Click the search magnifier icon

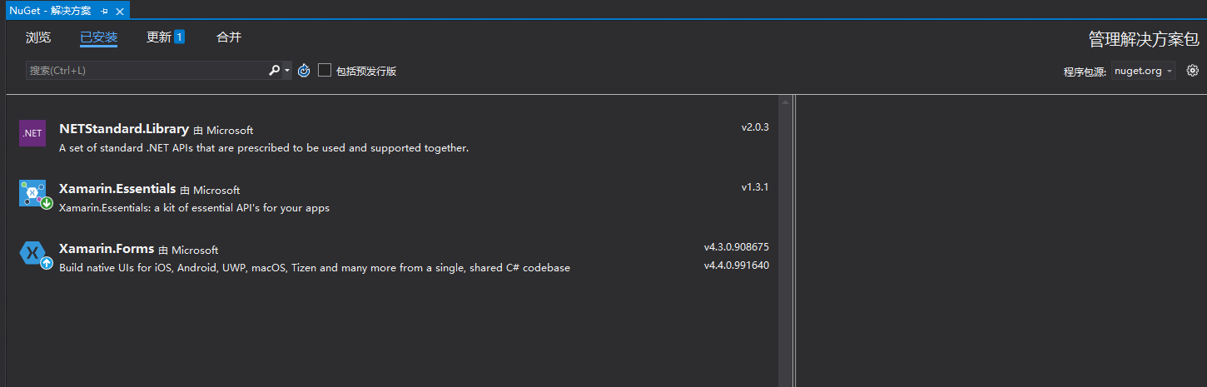point(274,71)
